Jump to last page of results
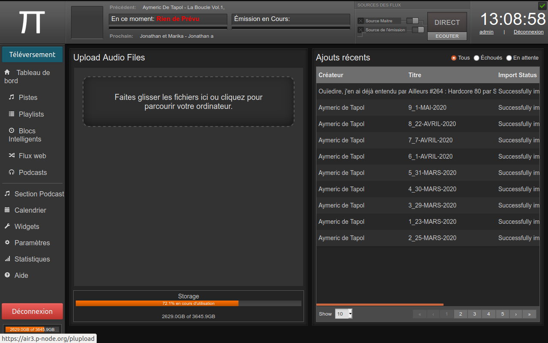Viewport: 548px width, 343px height. [529, 314]
